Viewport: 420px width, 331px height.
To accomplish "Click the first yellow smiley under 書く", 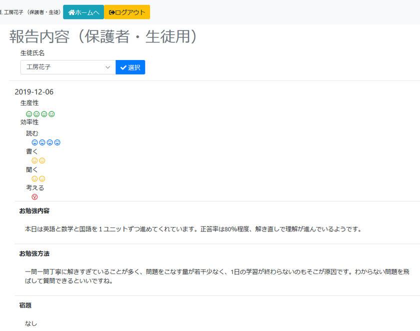I will [35, 160].
